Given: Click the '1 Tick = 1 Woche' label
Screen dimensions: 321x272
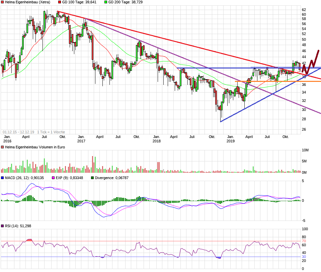Looking at the screenshot, I should (x=51, y=132).
